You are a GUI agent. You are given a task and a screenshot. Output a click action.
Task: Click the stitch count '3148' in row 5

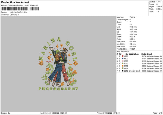click(x=126, y=66)
